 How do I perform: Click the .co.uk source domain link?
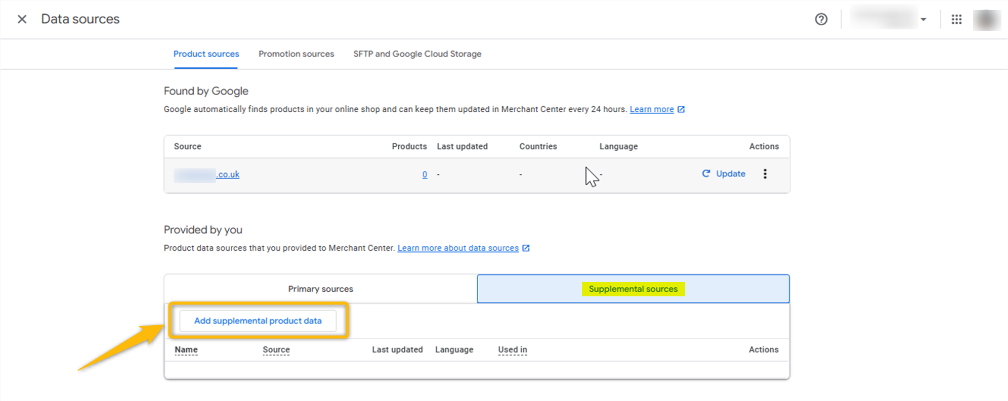coord(227,174)
